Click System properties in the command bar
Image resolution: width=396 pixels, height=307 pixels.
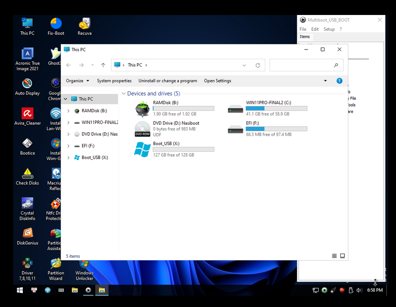tap(114, 81)
